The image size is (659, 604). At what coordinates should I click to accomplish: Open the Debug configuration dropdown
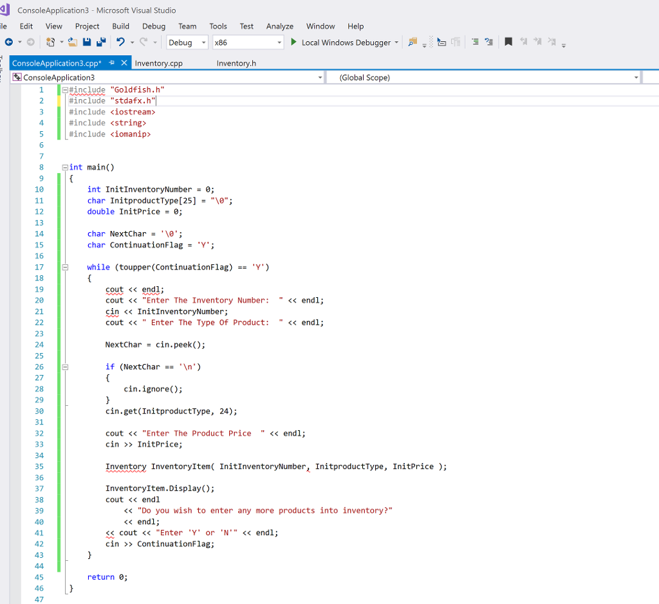(187, 42)
